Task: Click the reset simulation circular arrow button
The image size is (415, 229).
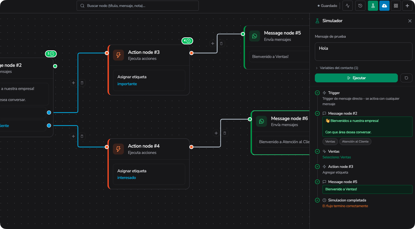Action: click(406, 78)
